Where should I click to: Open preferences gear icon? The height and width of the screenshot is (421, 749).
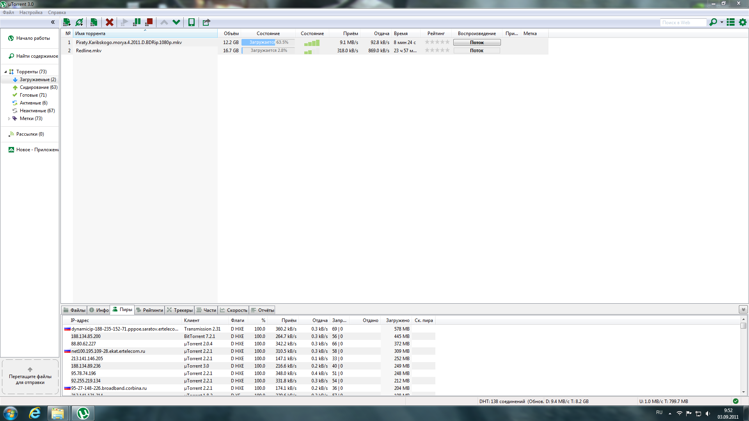(743, 22)
